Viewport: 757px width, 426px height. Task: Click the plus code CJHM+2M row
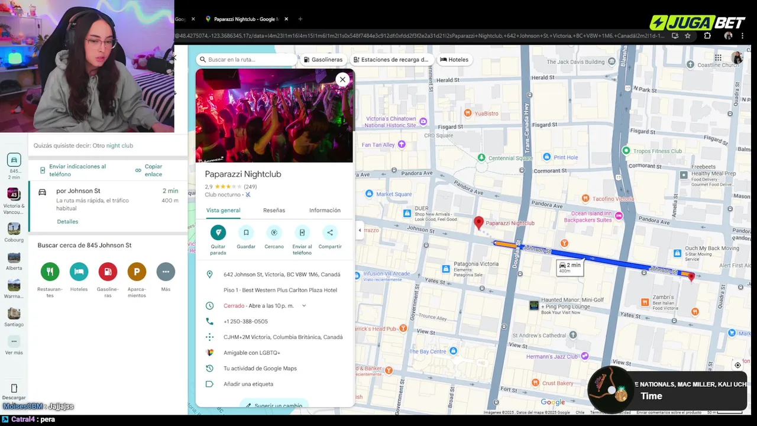coord(274,337)
